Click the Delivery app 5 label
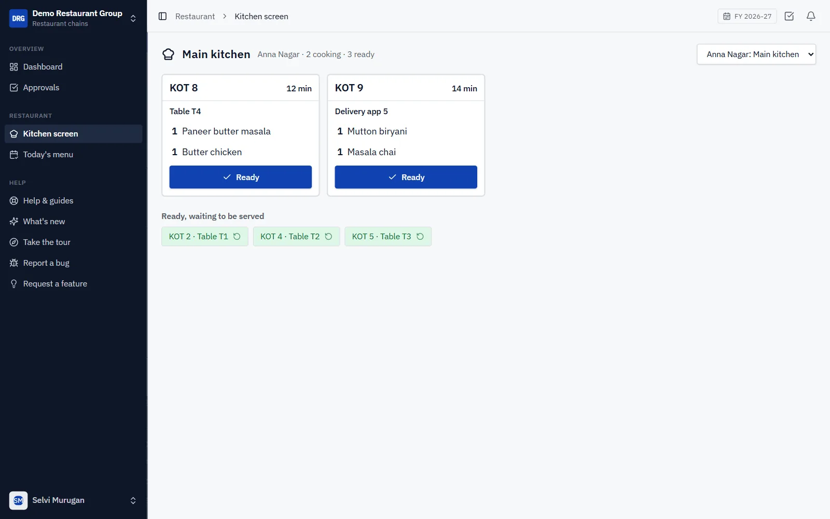The image size is (830, 519). (x=361, y=112)
